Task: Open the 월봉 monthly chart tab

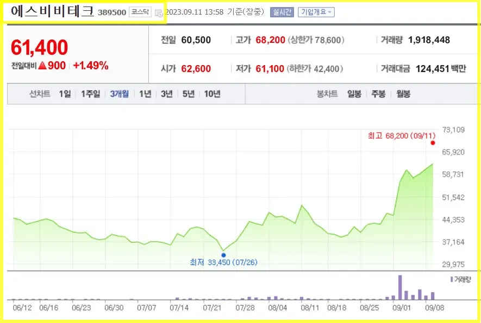Action: click(x=402, y=93)
